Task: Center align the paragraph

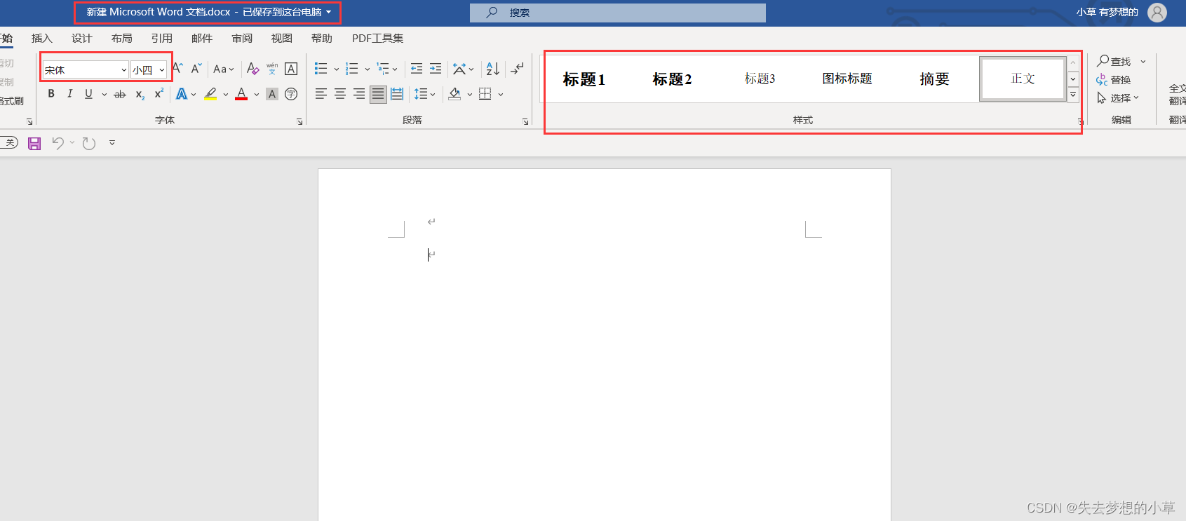Action: click(340, 94)
